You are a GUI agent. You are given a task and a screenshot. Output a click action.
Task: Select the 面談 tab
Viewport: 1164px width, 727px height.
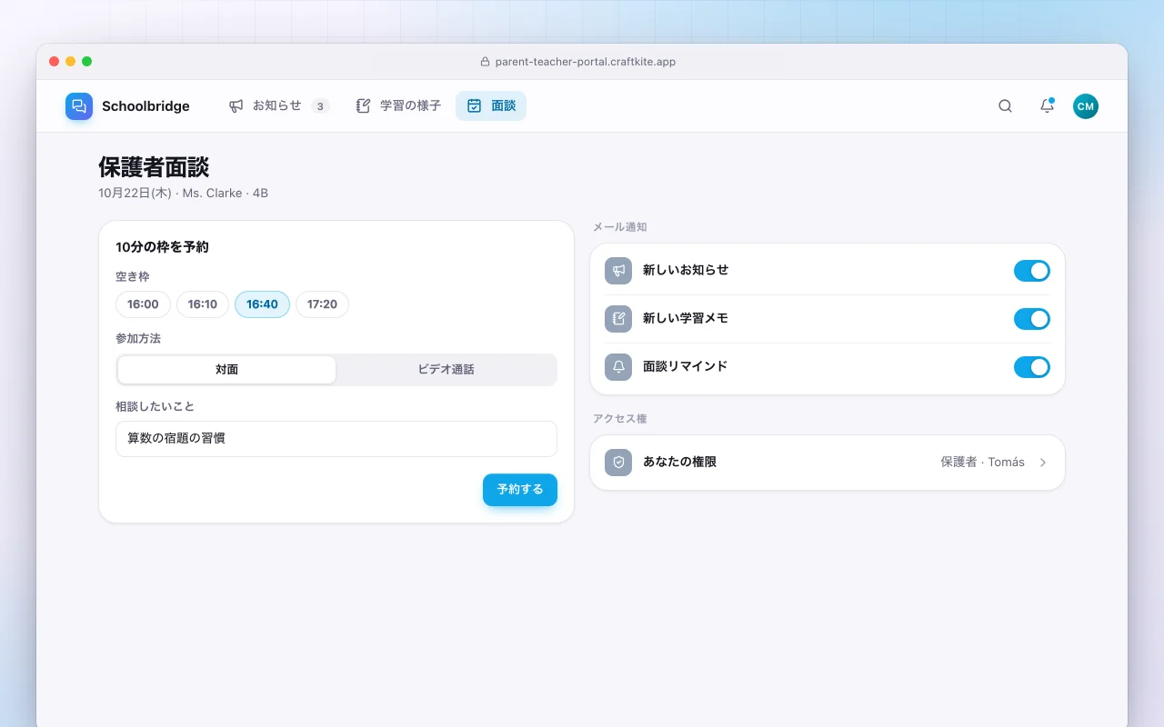[491, 106]
